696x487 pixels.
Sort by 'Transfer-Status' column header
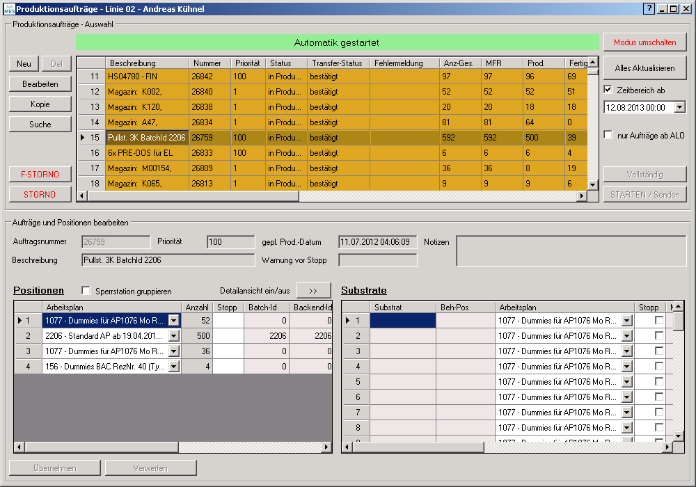coord(338,63)
